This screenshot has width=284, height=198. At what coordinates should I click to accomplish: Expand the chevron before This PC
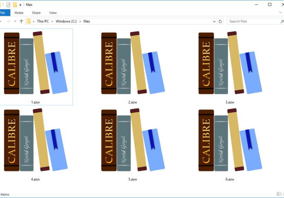pos(33,21)
